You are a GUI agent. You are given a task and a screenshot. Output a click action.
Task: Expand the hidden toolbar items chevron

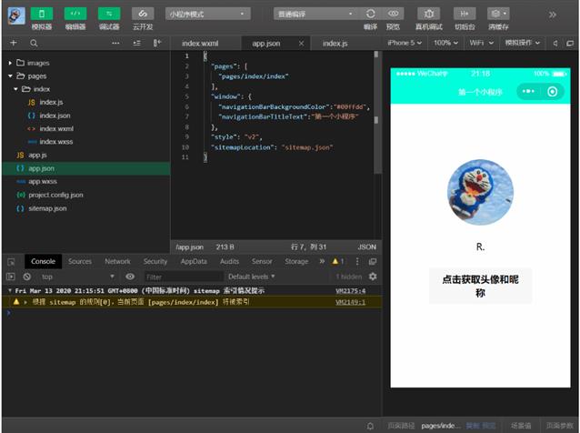[x=552, y=15]
